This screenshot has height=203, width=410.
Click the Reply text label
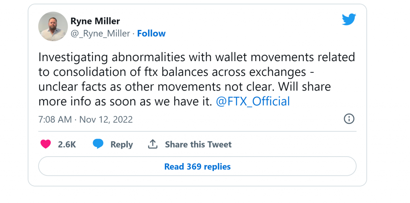[x=121, y=144]
